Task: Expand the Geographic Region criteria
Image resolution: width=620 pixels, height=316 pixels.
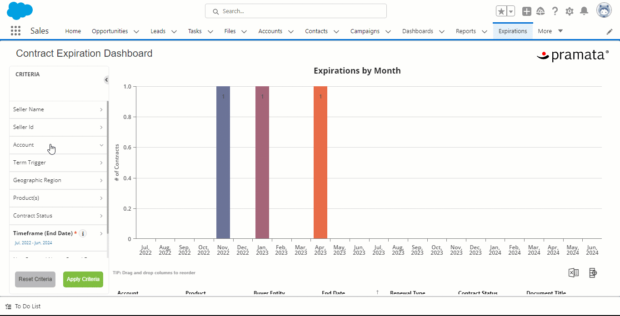Action: (59, 180)
